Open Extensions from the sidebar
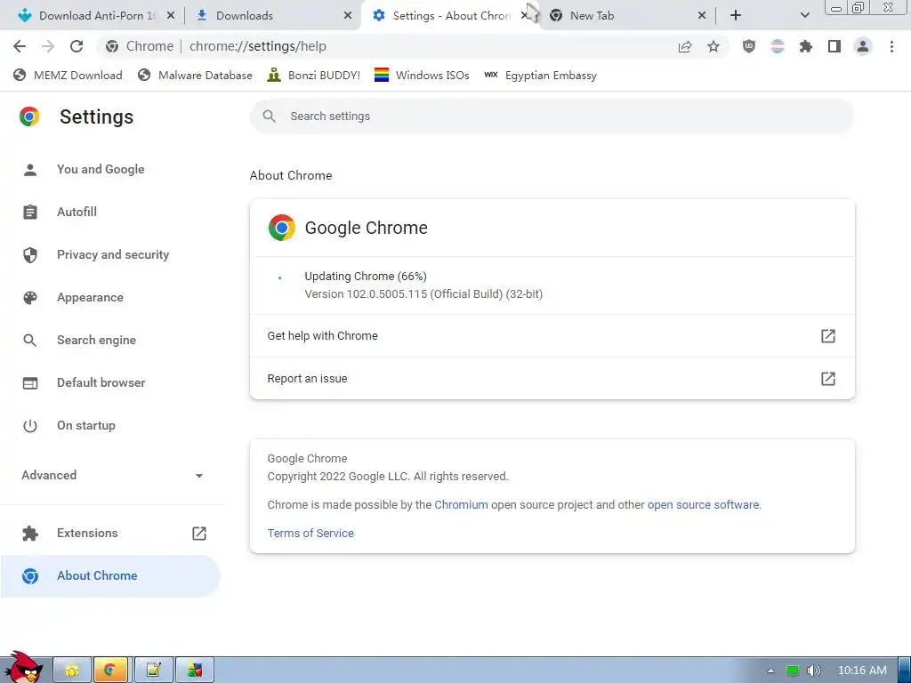 (112, 534)
